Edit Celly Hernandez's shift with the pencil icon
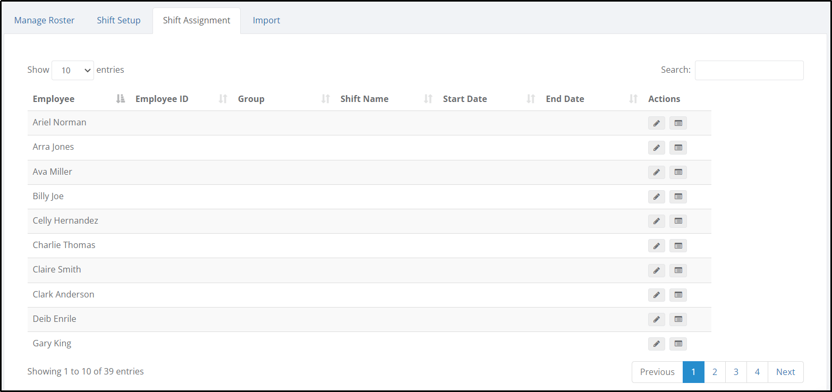The width and height of the screenshot is (832, 392). 657,221
